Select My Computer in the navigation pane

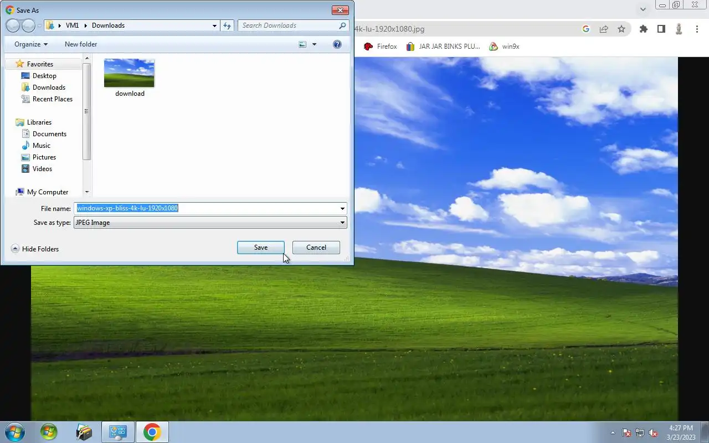[x=48, y=192]
